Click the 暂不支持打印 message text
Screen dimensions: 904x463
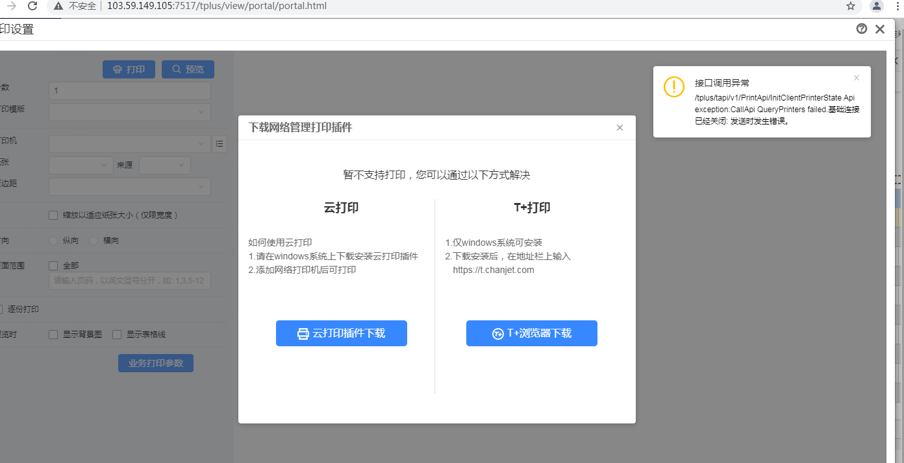pyautogui.click(x=437, y=175)
